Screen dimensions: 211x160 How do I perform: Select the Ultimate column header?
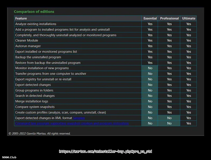click(x=188, y=18)
